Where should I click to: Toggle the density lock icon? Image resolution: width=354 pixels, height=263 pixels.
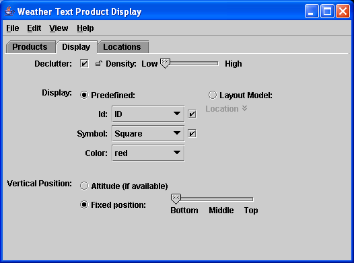[99, 64]
